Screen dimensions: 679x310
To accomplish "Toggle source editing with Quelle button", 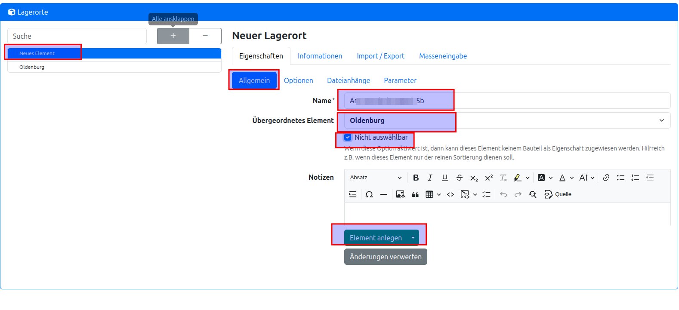I will [558, 194].
